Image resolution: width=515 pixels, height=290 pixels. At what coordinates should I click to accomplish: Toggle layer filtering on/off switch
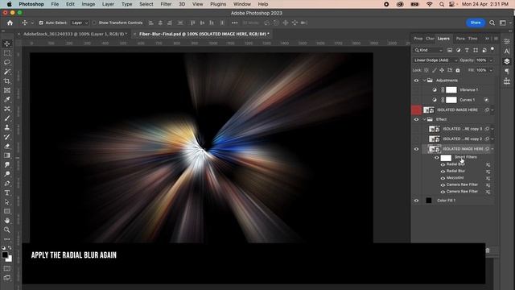pyautogui.click(x=492, y=49)
